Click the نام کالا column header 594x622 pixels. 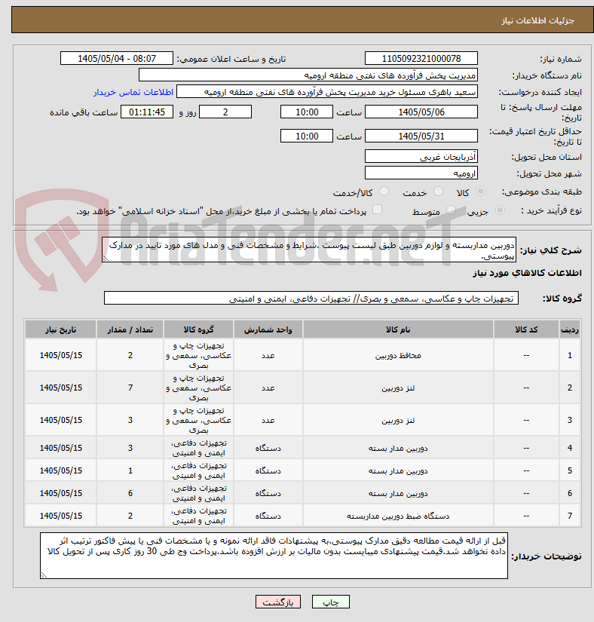[398, 329]
